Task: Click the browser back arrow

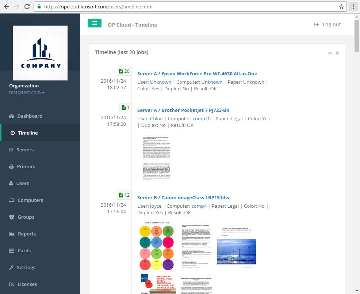Action: (7, 7)
